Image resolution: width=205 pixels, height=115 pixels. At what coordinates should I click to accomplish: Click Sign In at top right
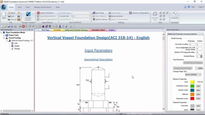tap(201, 7)
